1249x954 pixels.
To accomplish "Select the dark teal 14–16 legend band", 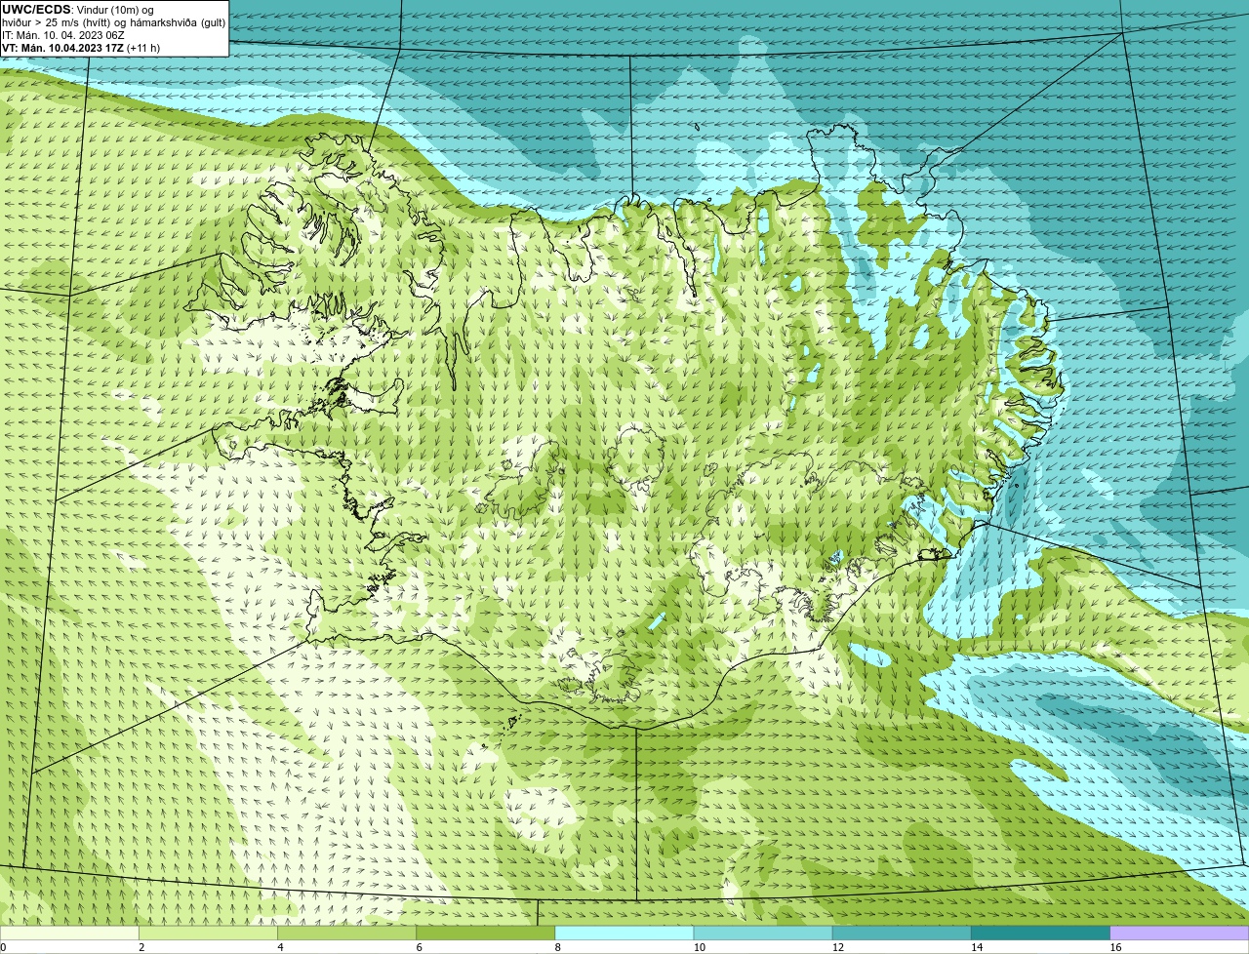I will point(1041,934).
